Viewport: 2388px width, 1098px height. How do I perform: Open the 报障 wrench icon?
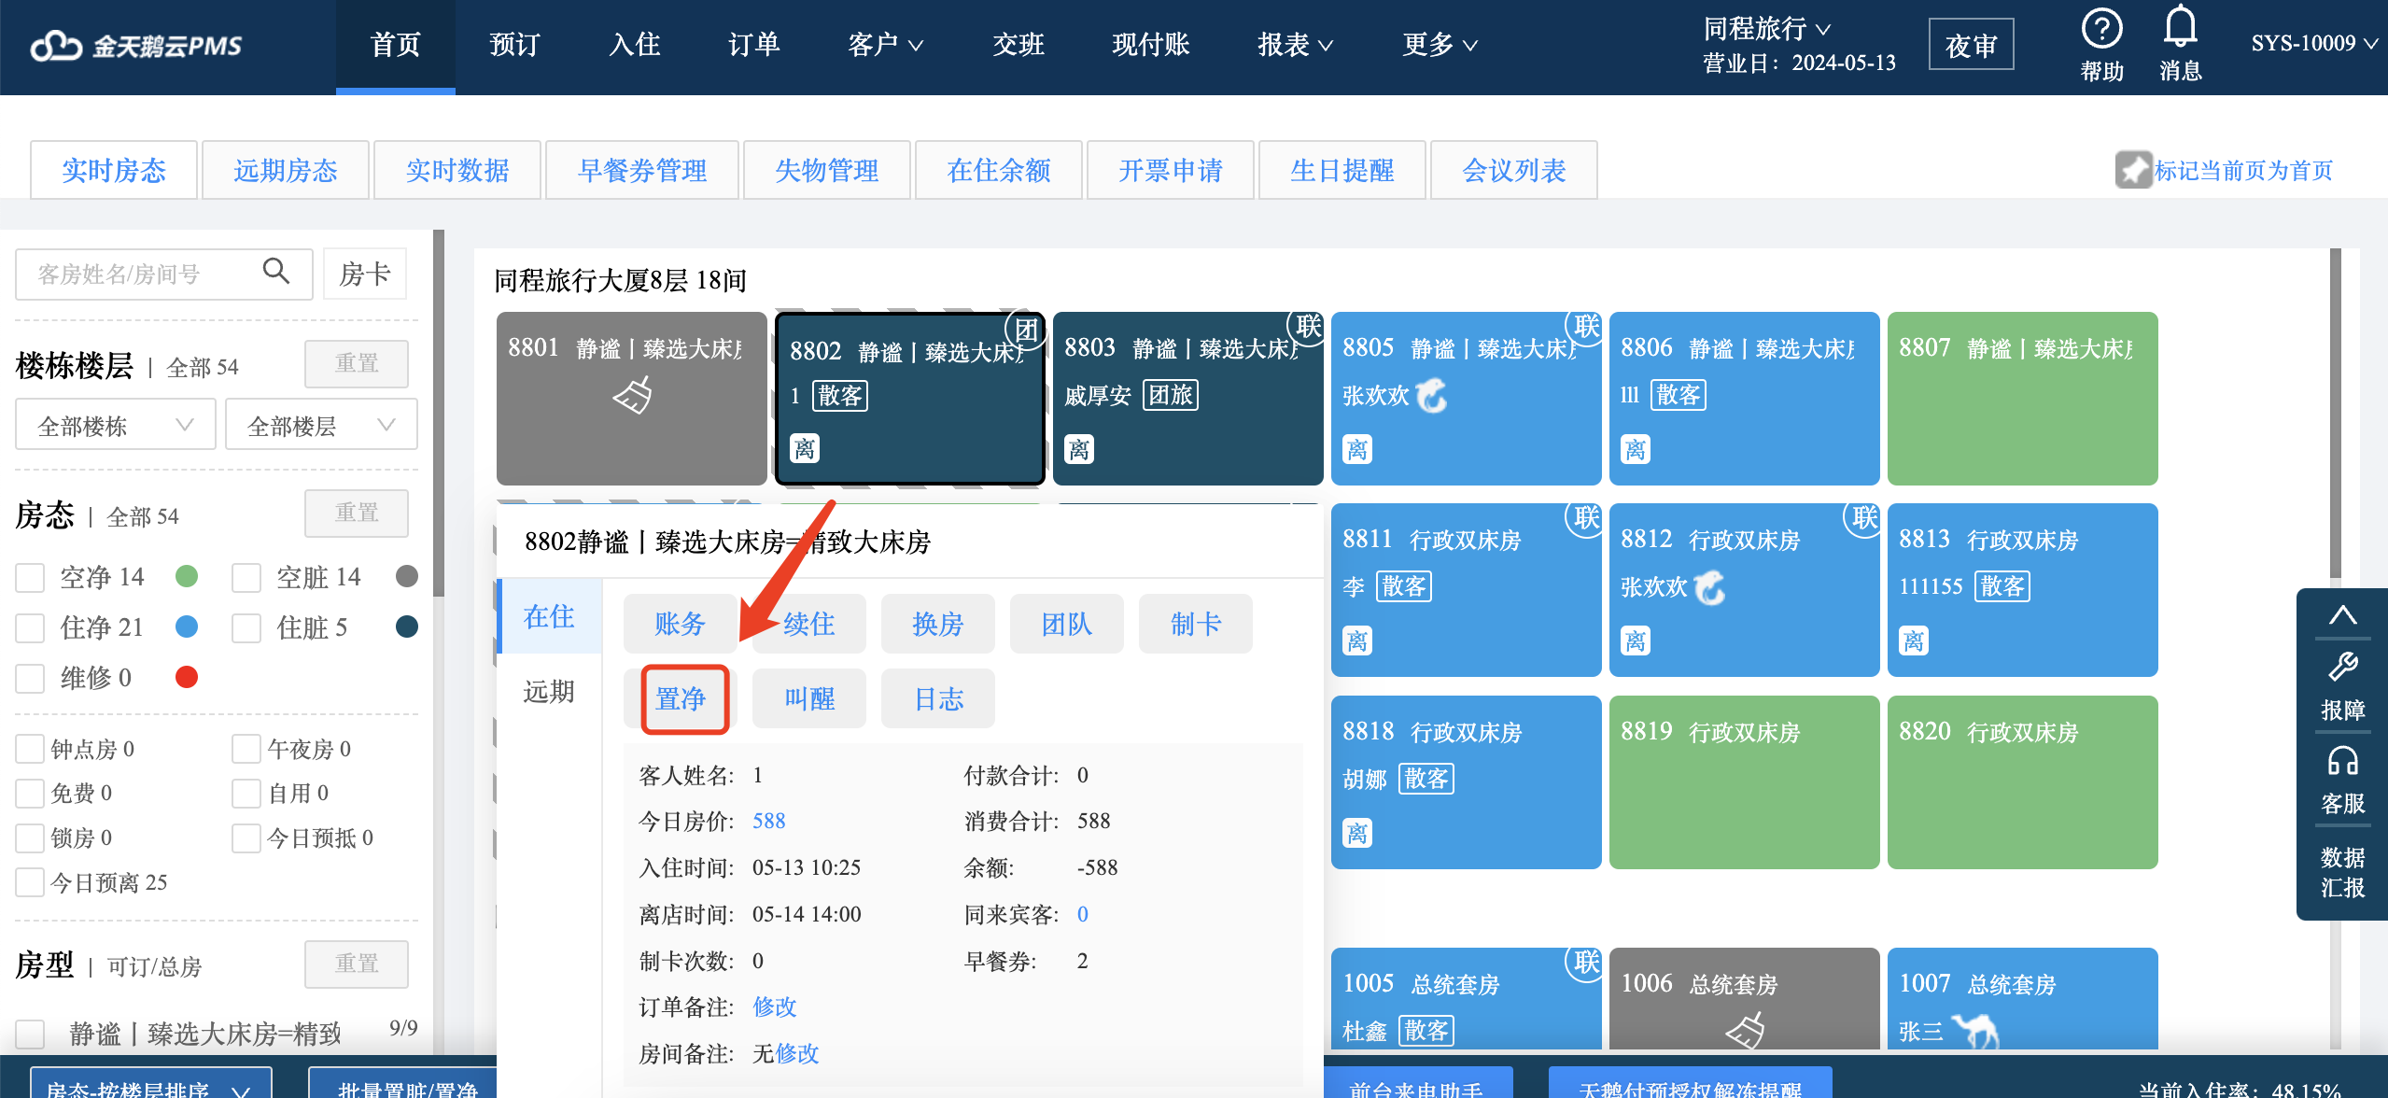2342,668
